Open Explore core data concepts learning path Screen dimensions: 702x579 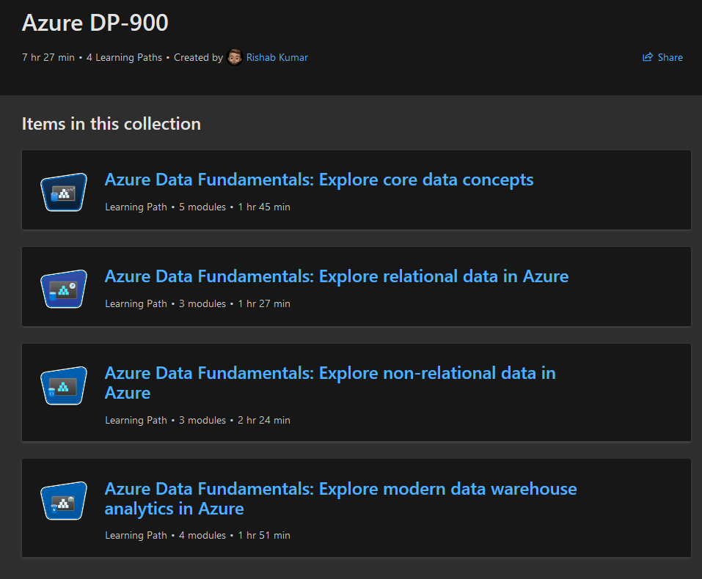click(319, 180)
